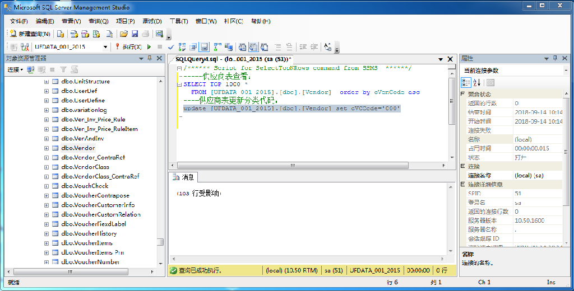Click the Open File folder icon
Image resolution: width=574 pixels, height=291 pixels.
point(124,34)
